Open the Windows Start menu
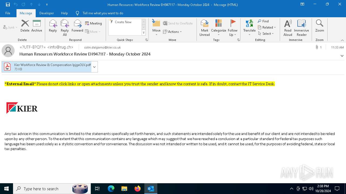 6,189
